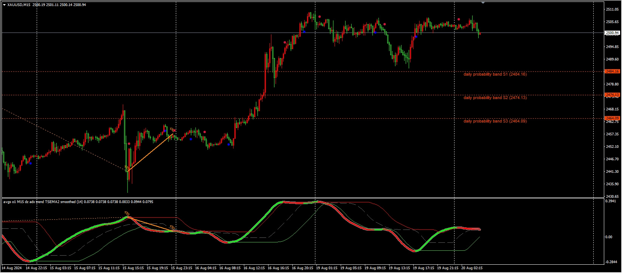The image size is (622, 273).
Task: Click the 2457.35 price scale value
Action: (612, 134)
